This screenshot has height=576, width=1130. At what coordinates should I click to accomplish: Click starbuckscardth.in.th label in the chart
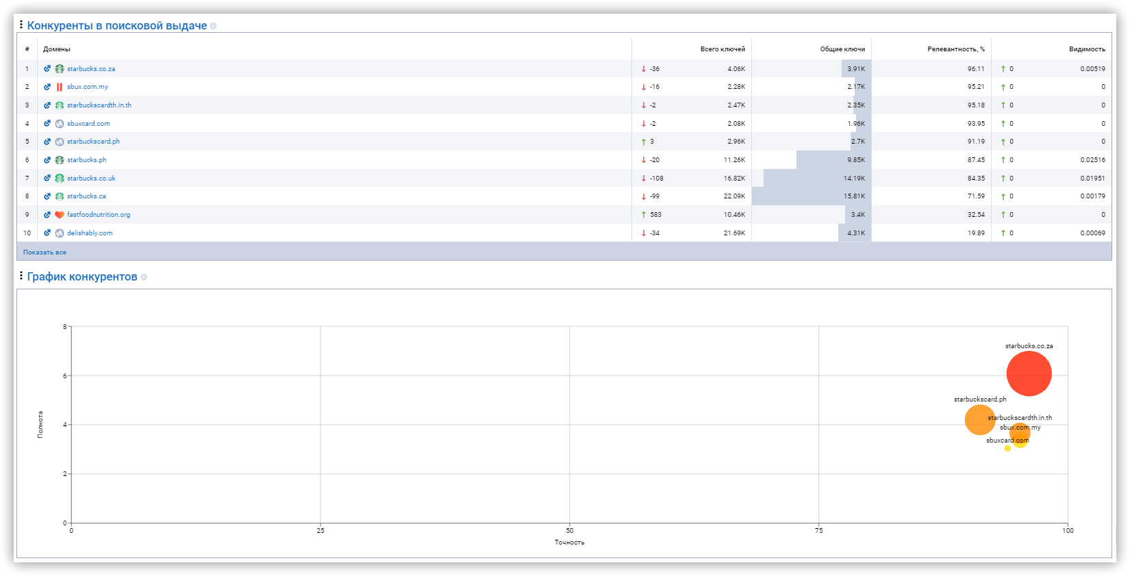(1020, 418)
